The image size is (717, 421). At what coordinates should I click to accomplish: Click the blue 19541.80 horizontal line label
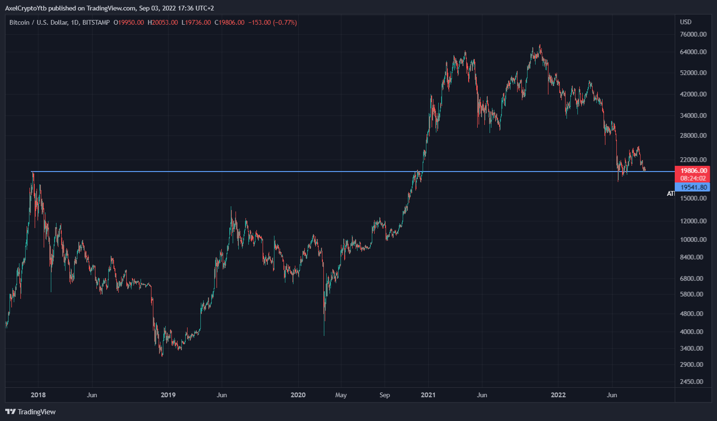pyautogui.click(x=694, y=187)
